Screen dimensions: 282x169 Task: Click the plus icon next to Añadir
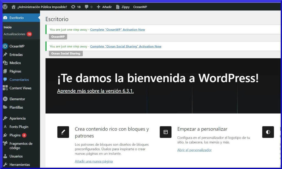[x=98, y=7]
